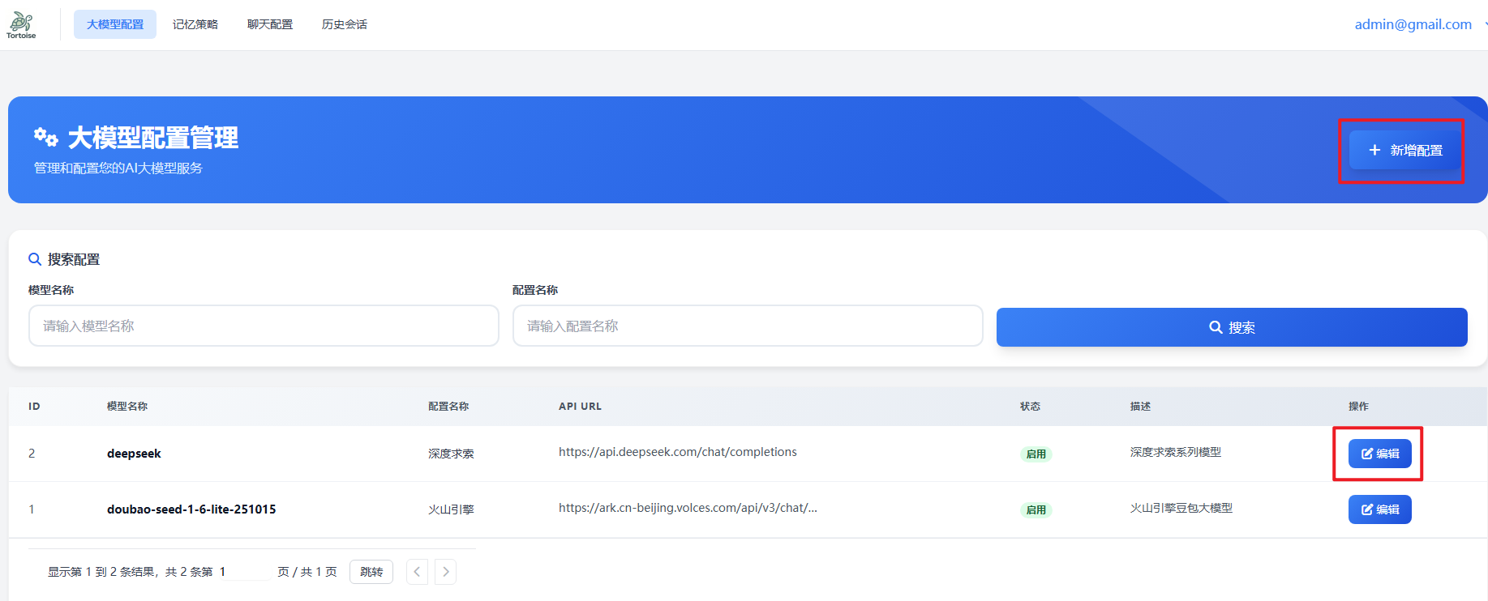1488x601 pixels.
Task: Click the blue 搜索 button
Action: click(1232, 327)
